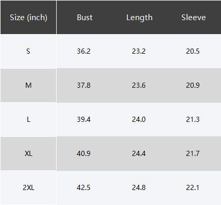
Task: Click sleeve value 21.7
Action: point(193,153)
